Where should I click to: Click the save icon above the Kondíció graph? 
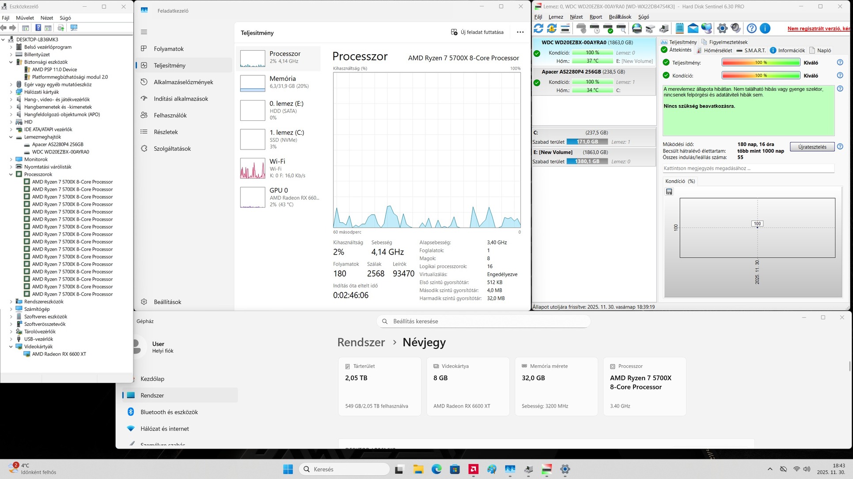coord(669,192)
